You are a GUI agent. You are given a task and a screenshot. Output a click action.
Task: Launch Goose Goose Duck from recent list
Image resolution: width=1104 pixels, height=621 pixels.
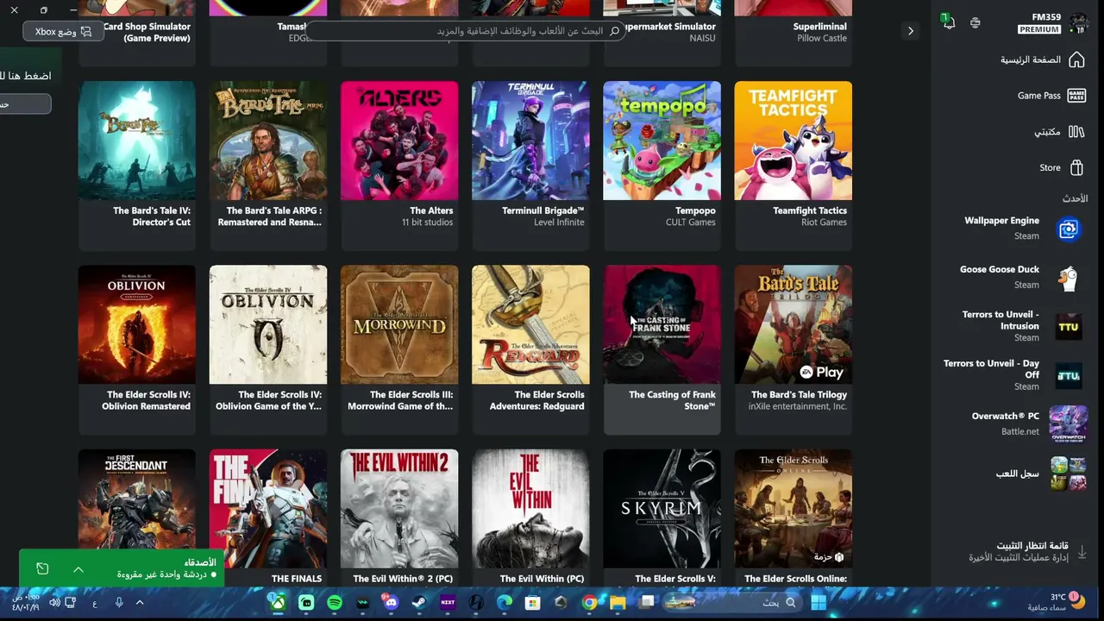(x=1019, y=277)
